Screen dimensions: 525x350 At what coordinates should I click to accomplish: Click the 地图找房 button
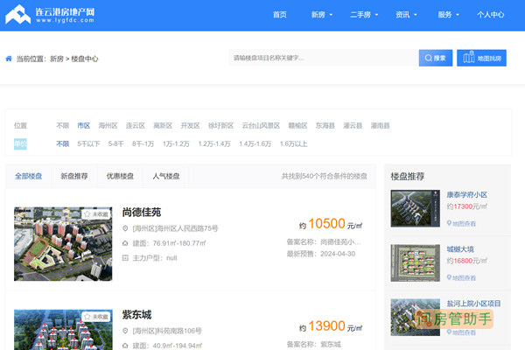click(x=481, y=58)
